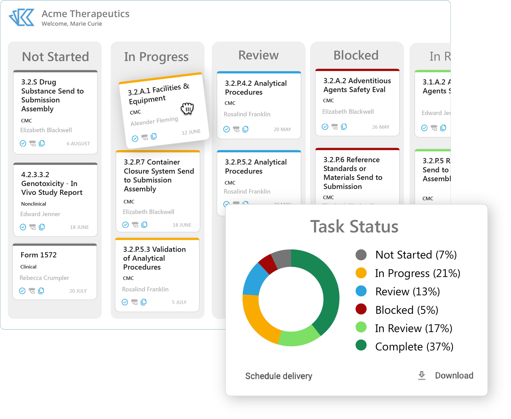Viewport: 511px width, 419px height.
Task: Click the orange In Progress legend dot
Action: [x=361, y=273]
